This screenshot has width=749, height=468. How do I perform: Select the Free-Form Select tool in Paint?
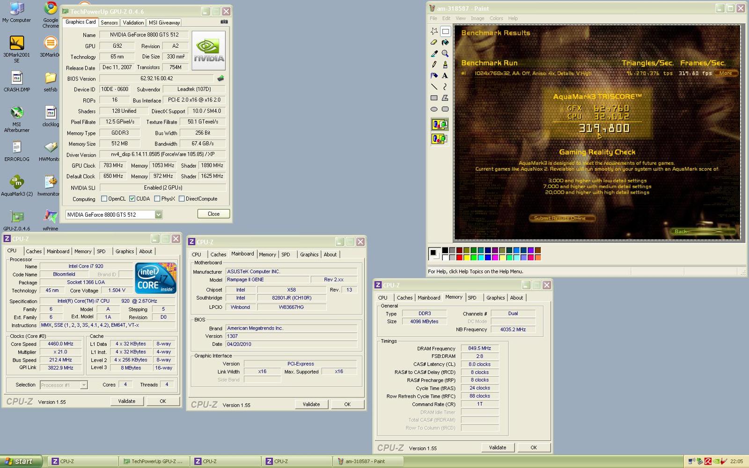point(434,31)
